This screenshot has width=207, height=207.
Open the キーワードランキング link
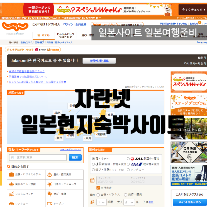pyautogui.click(x=71, y=149)
